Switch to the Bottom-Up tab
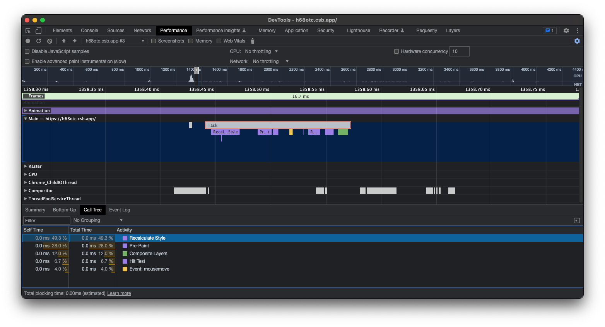Screen dimensions: 605x327 [x=64, y=209]
